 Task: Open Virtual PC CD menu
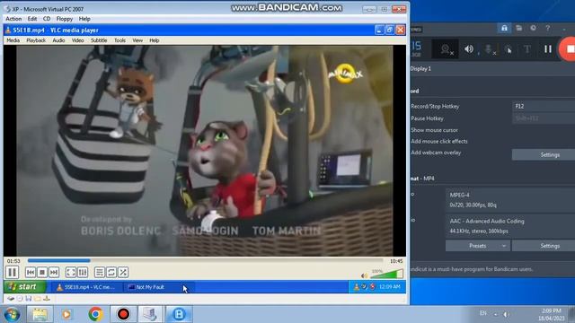click(47, 19)
